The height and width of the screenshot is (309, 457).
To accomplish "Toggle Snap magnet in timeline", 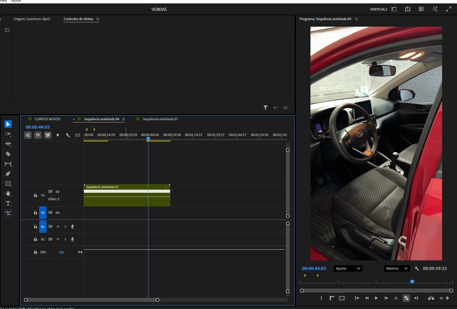I will click(x=38, y=135).
